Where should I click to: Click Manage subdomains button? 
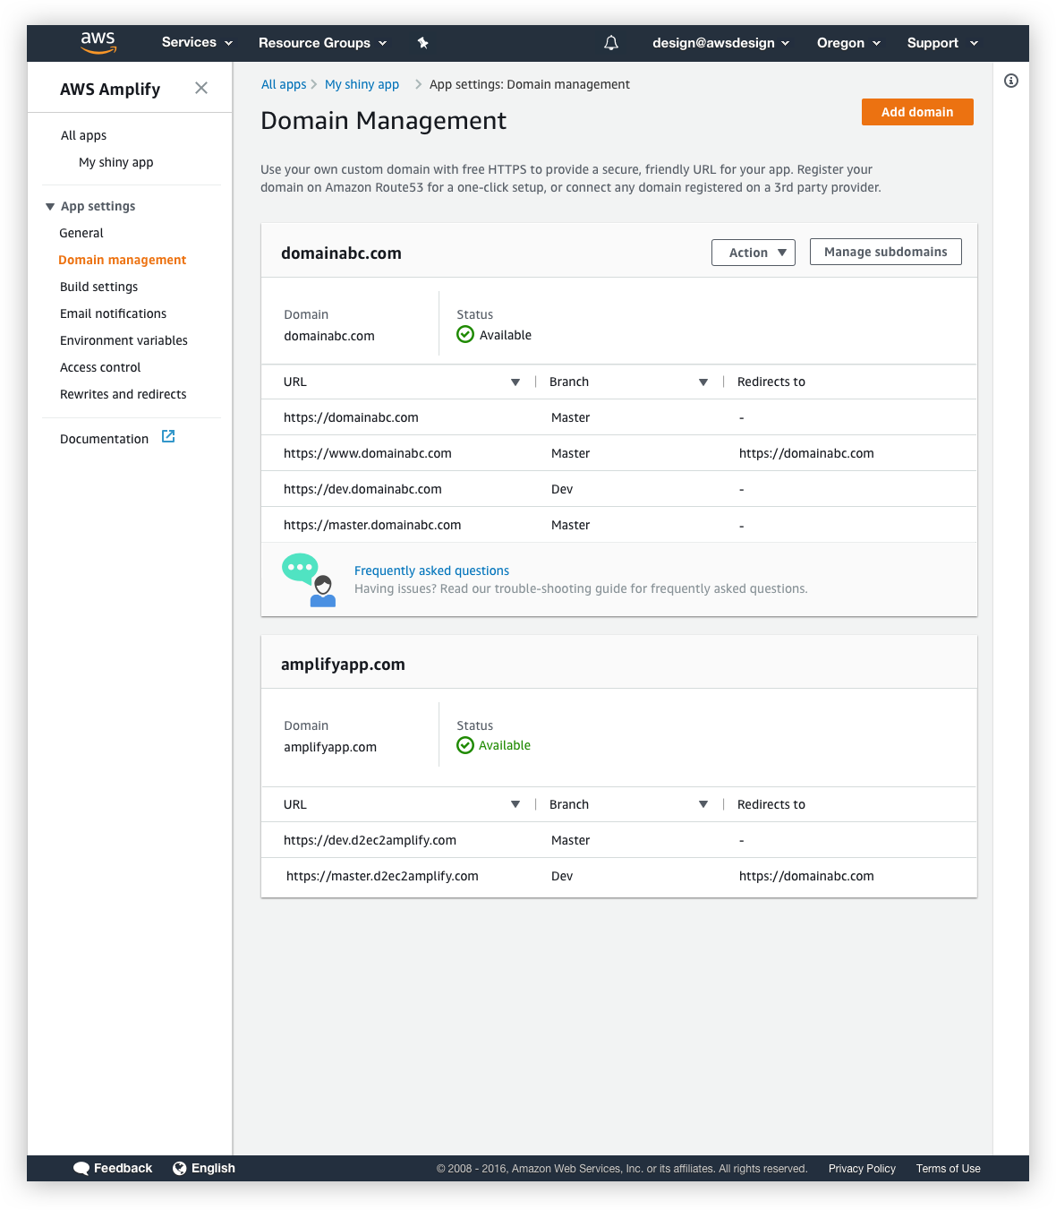coord(886,252)
